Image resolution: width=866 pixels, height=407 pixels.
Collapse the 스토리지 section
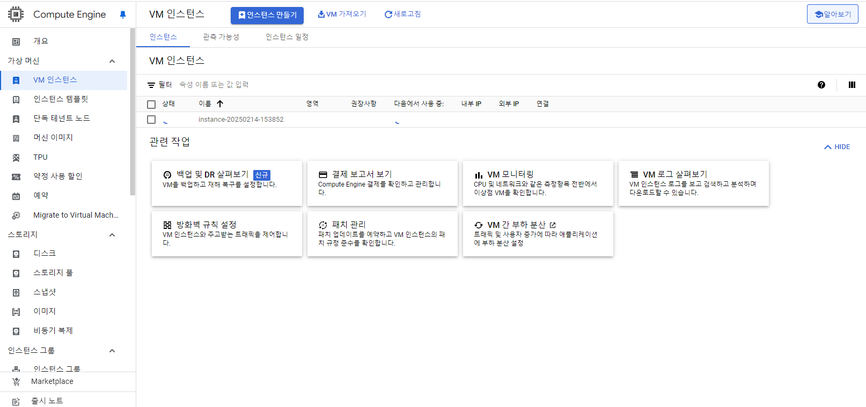point(112,235)
